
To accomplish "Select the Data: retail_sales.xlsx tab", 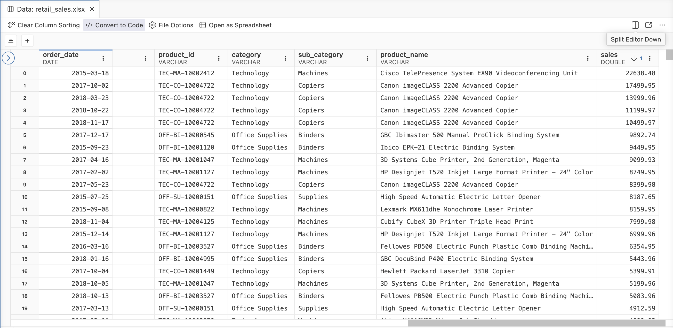I will pyautogui.click(x=50, y=9).
